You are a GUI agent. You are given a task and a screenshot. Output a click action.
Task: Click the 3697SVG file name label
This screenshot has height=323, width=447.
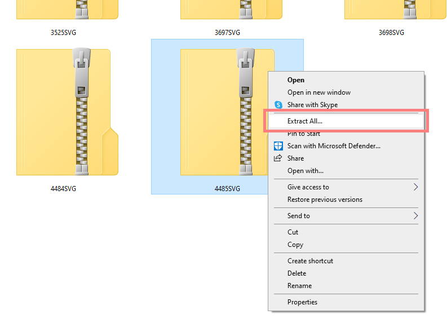point(227,33)
